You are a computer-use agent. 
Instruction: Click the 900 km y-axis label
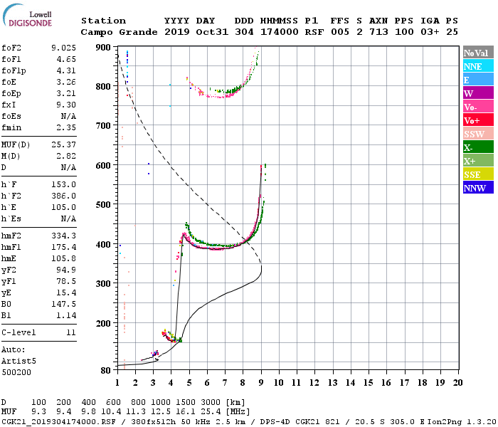click(x=103, y=48)
